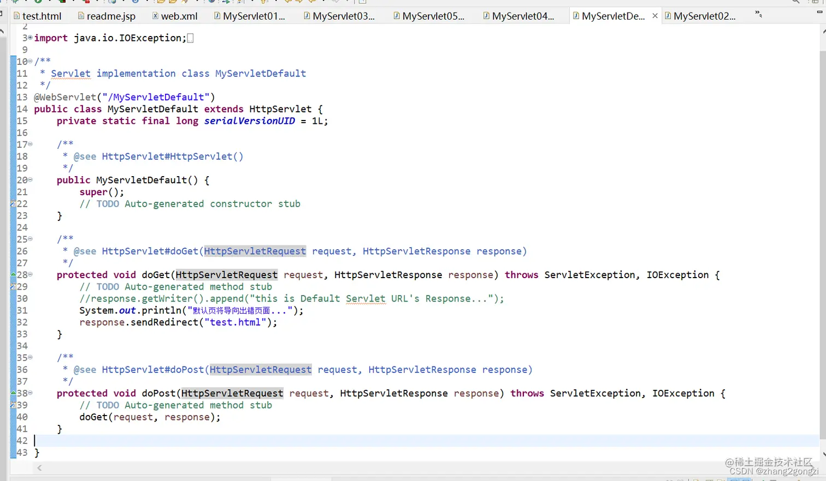The height and width of the screenshot is (481, 826).
Task: Place cursor on 'serialVersionUID' field name
Action: (x=250, y=121)
